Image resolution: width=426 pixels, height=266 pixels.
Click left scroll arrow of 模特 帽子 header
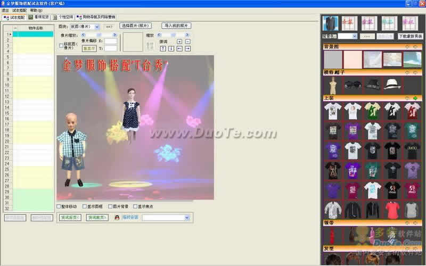(x=407, y=72)
